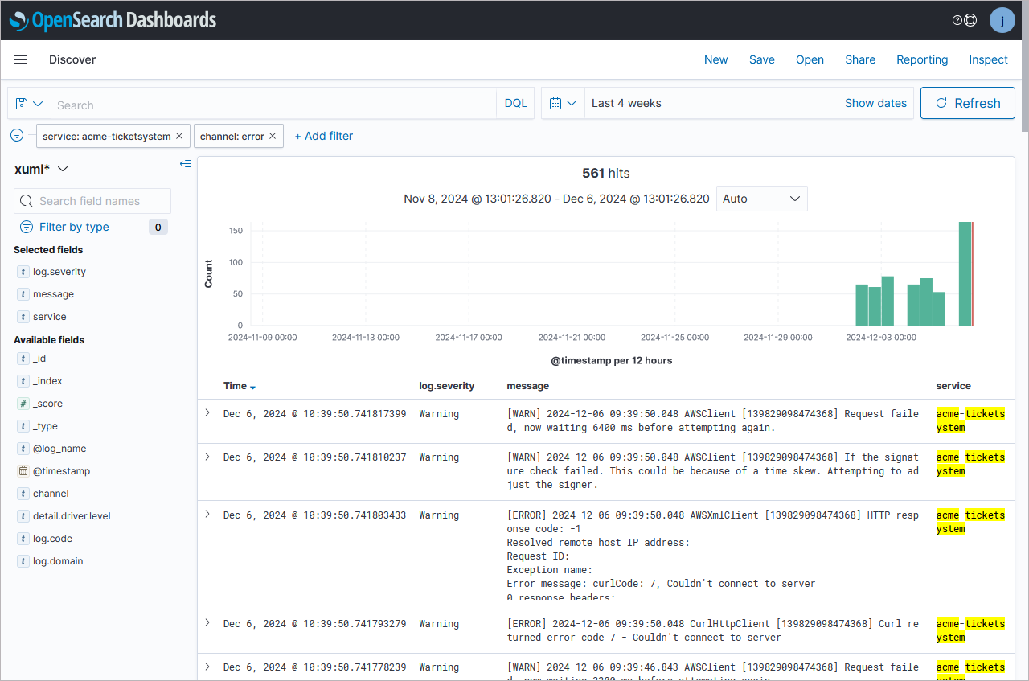This screenshot has height=681, width=1029.
Task: Collapse the fields sidebar
Action: [x=186, y=164]
